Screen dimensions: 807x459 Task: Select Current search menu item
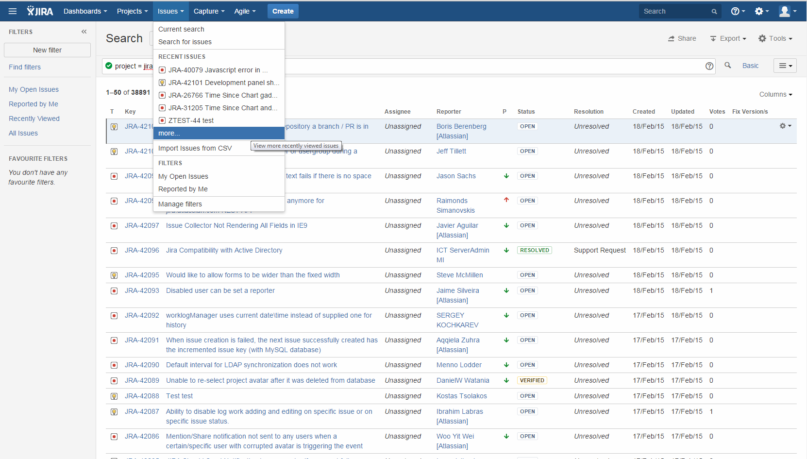click(x=219, y=29)
